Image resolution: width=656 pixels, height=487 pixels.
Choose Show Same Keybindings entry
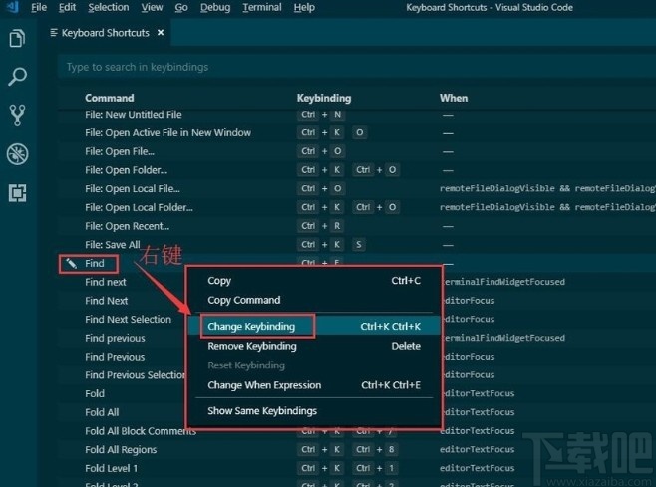314,411
